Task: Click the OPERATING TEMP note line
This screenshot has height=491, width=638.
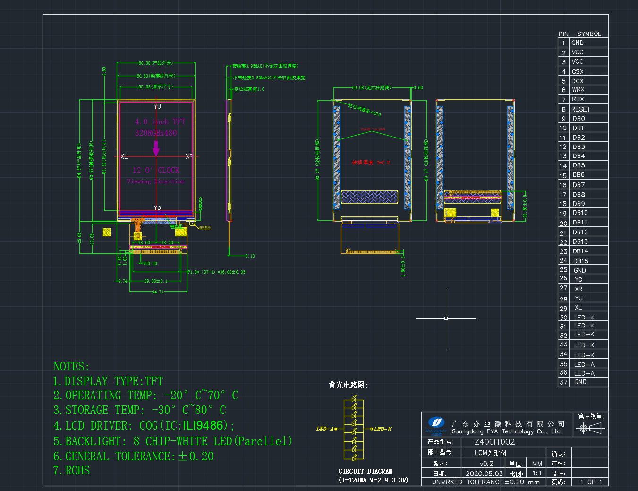Action: coord(145,395)
